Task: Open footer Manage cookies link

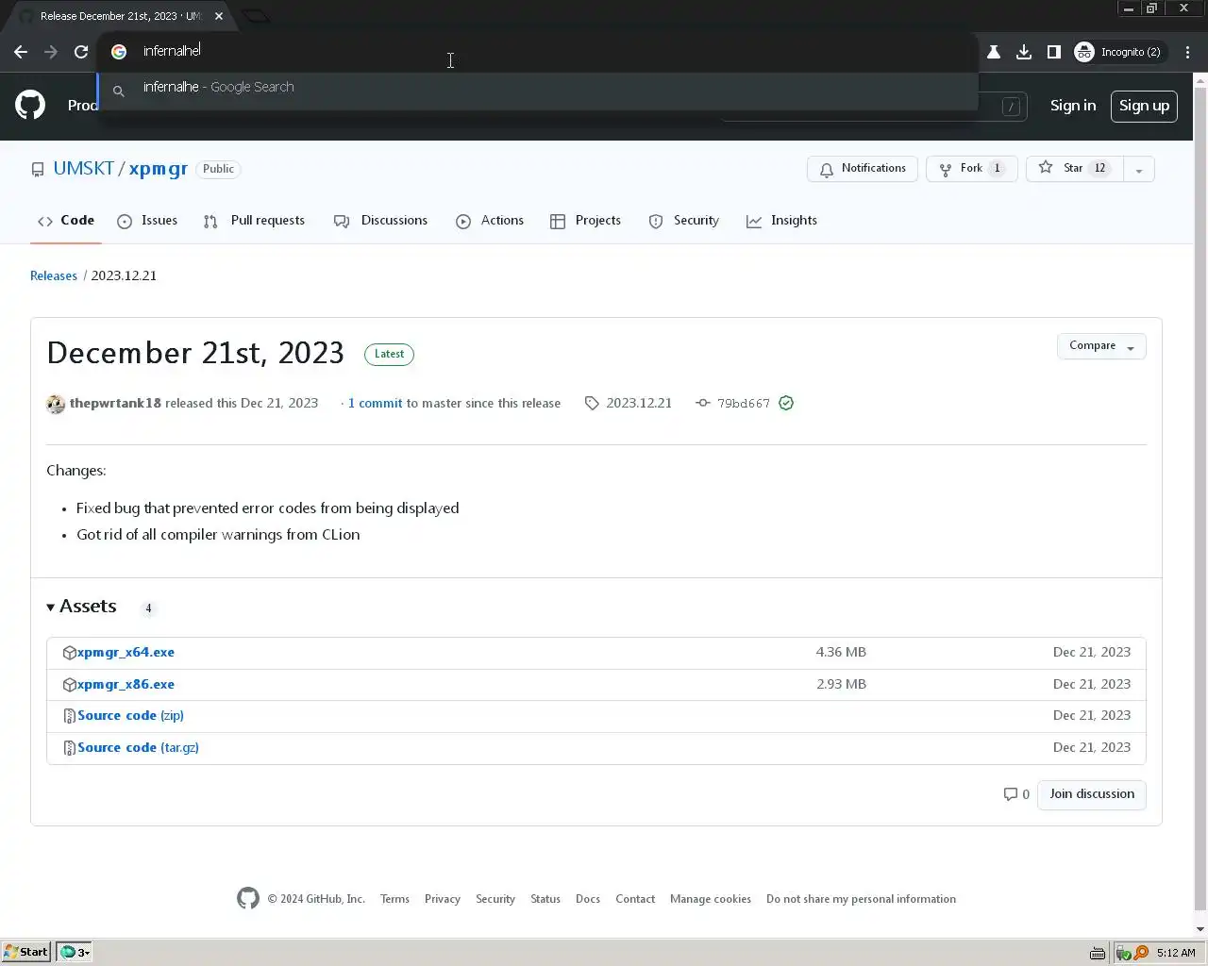Action: pos(711,899)
